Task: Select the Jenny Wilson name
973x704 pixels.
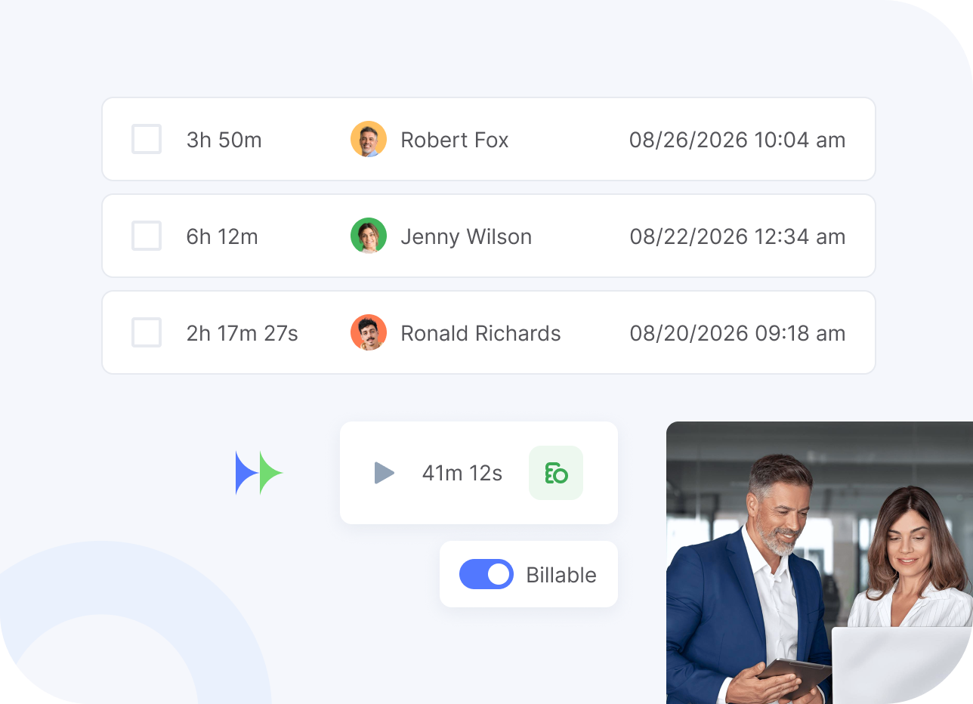Action: (466, 237)
